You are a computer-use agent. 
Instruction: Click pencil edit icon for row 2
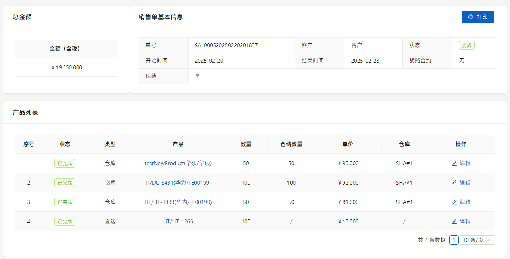[x=454, y=183]
